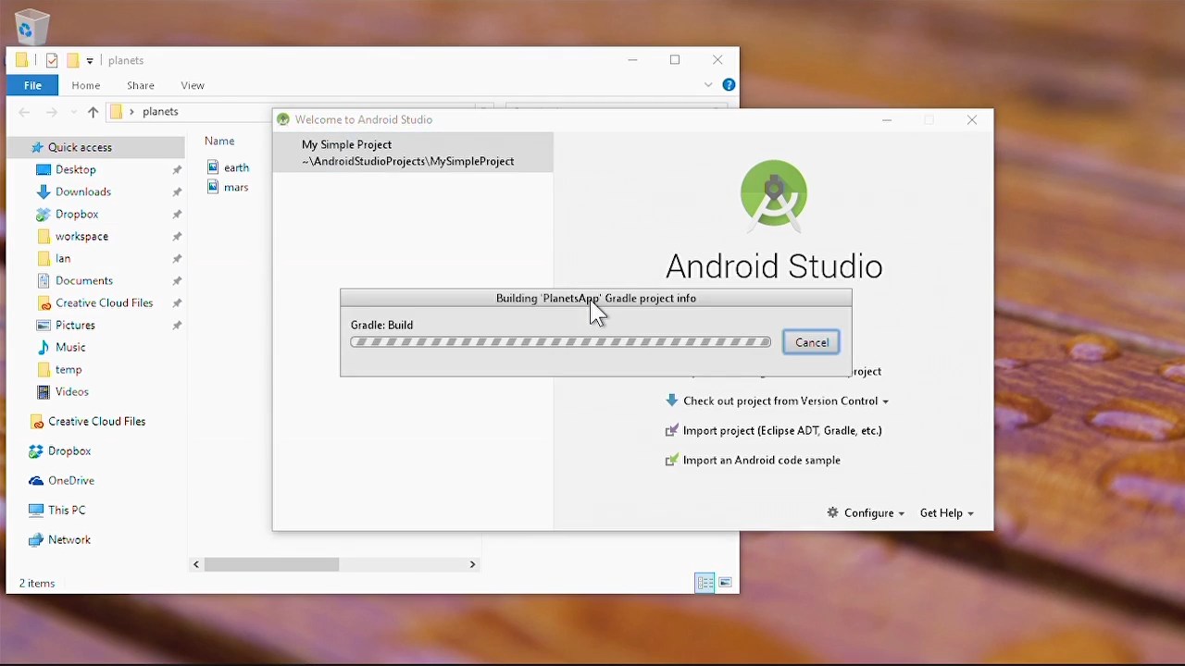Click the horizontal scrollbar thumb in Explorer
The height and width of the screenshot is (666, 1185).
tap(272, 564)
